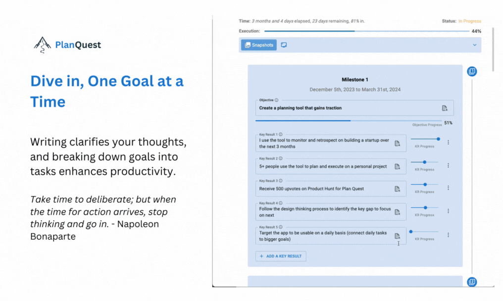Open the three-dot menu for Key Result 1
This screenshot has height=301, width=503.
click(x=448, y=142)
